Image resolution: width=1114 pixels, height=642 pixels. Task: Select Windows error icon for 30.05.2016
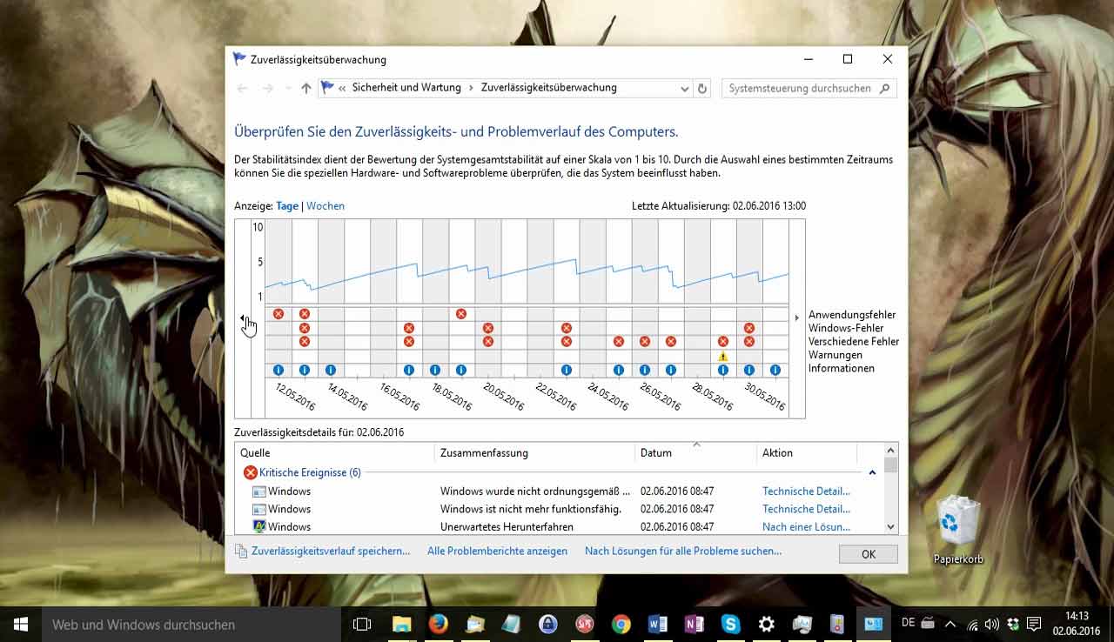749,328
